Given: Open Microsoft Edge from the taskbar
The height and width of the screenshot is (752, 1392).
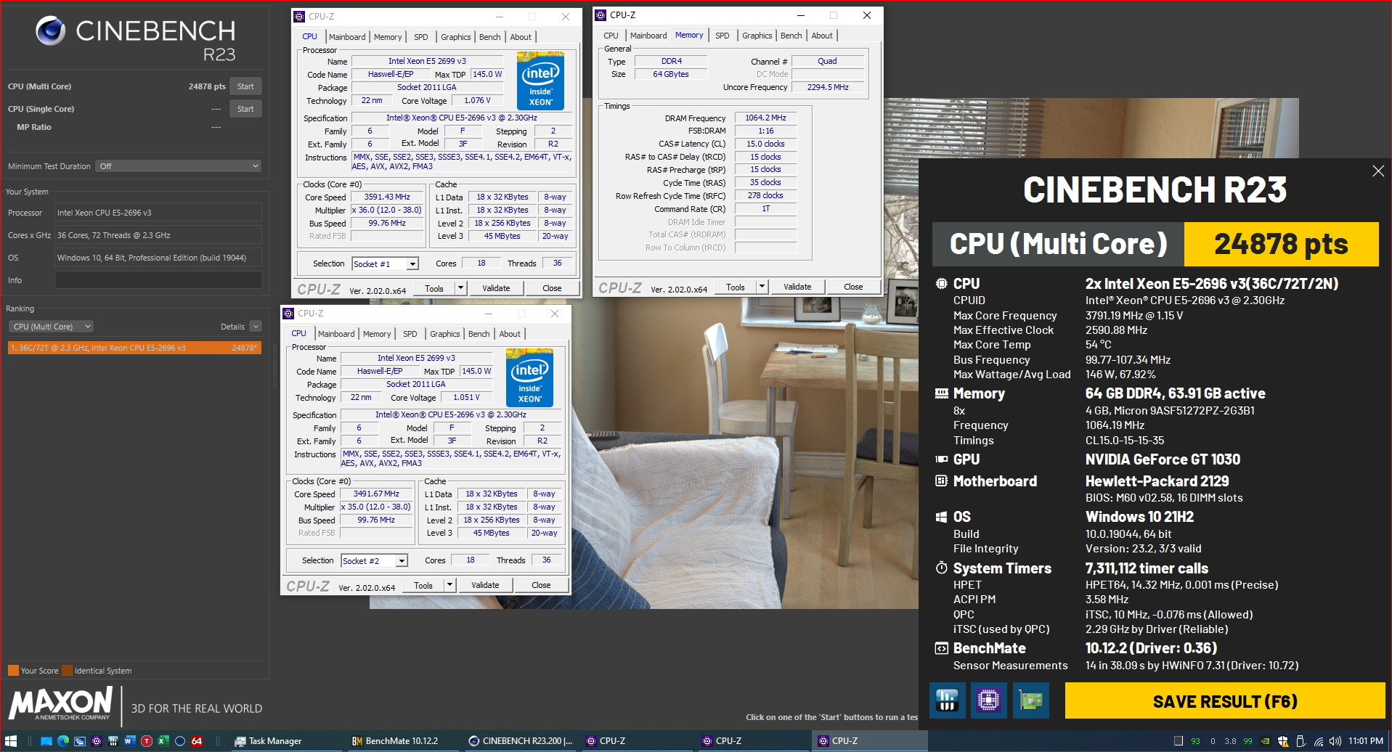Looking at the screenshot, I should [x=63, y=741].
